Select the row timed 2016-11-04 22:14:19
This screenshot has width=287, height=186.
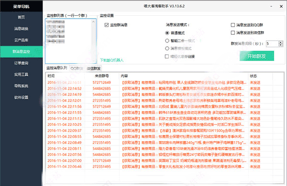165,94
